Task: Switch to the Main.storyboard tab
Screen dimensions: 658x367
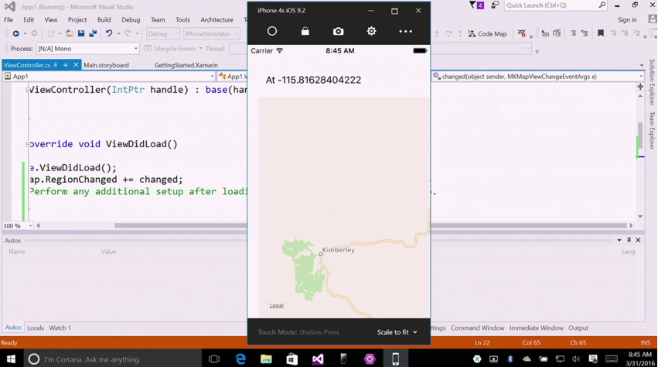Action: [106, 65]
